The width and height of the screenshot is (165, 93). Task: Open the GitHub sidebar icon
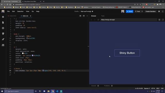click(x=3, y=34)
